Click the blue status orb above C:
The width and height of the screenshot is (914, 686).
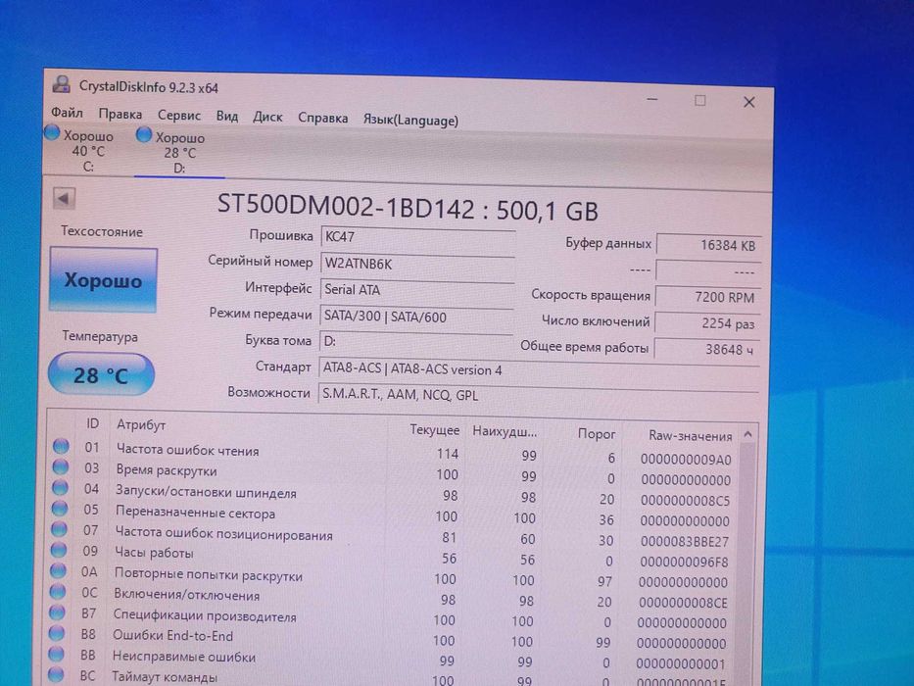52,133
